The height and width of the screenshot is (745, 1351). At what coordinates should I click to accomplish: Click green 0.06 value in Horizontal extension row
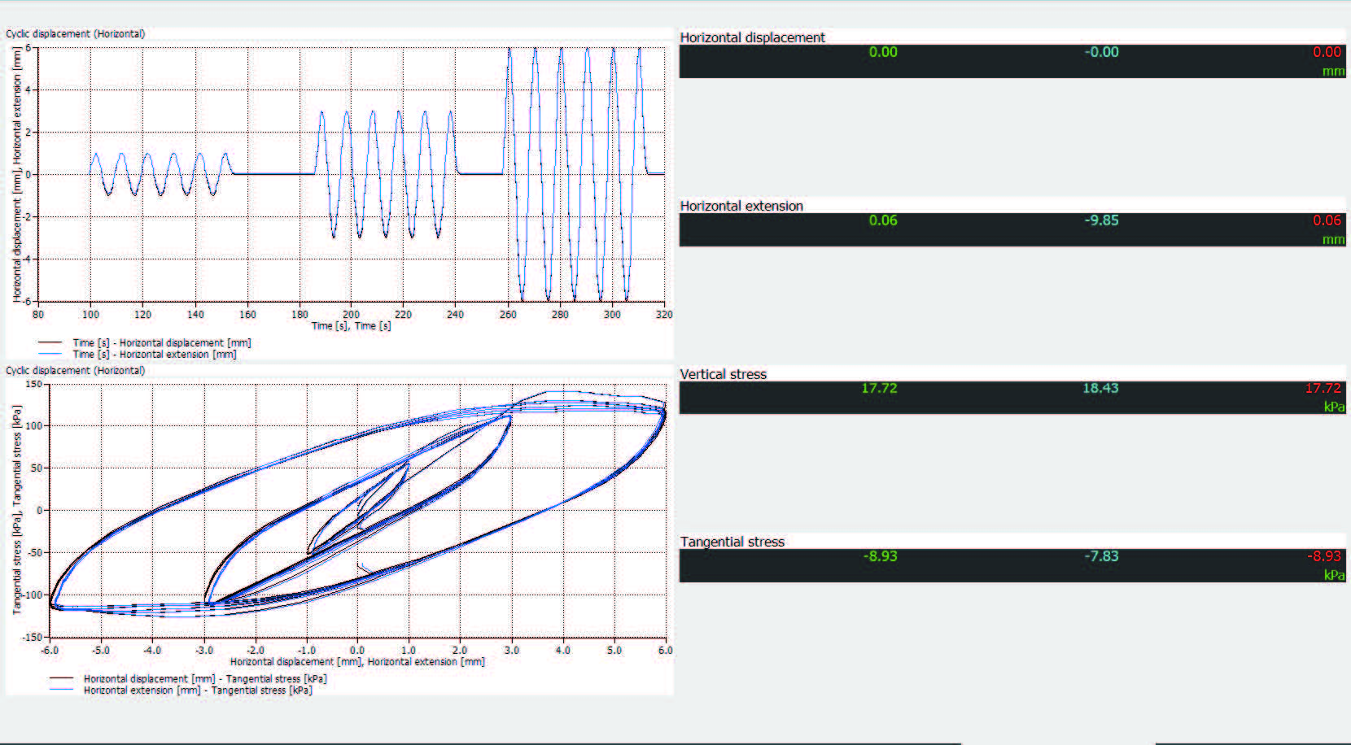(x=883, y=220)
